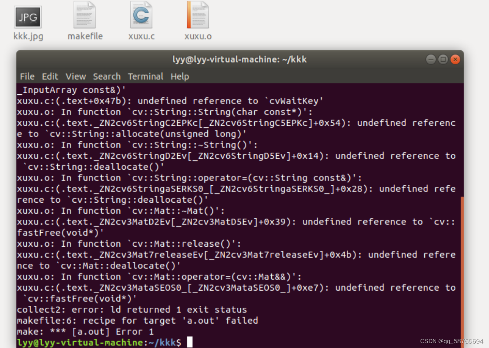
Task: Close the terminal window
Action: 455,59
